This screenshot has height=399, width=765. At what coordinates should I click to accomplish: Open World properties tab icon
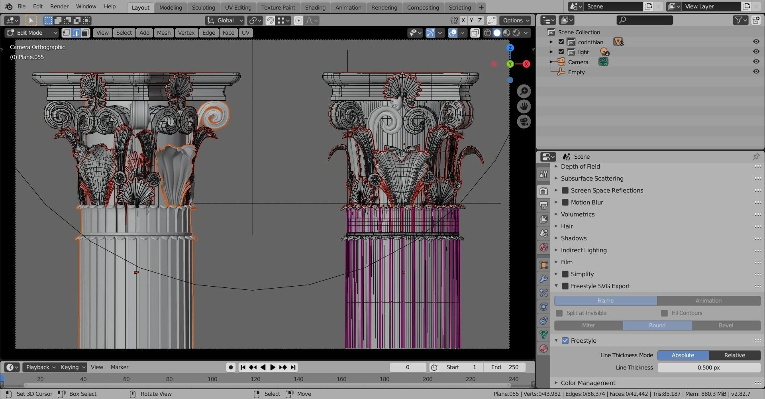(x=543, y=247)
